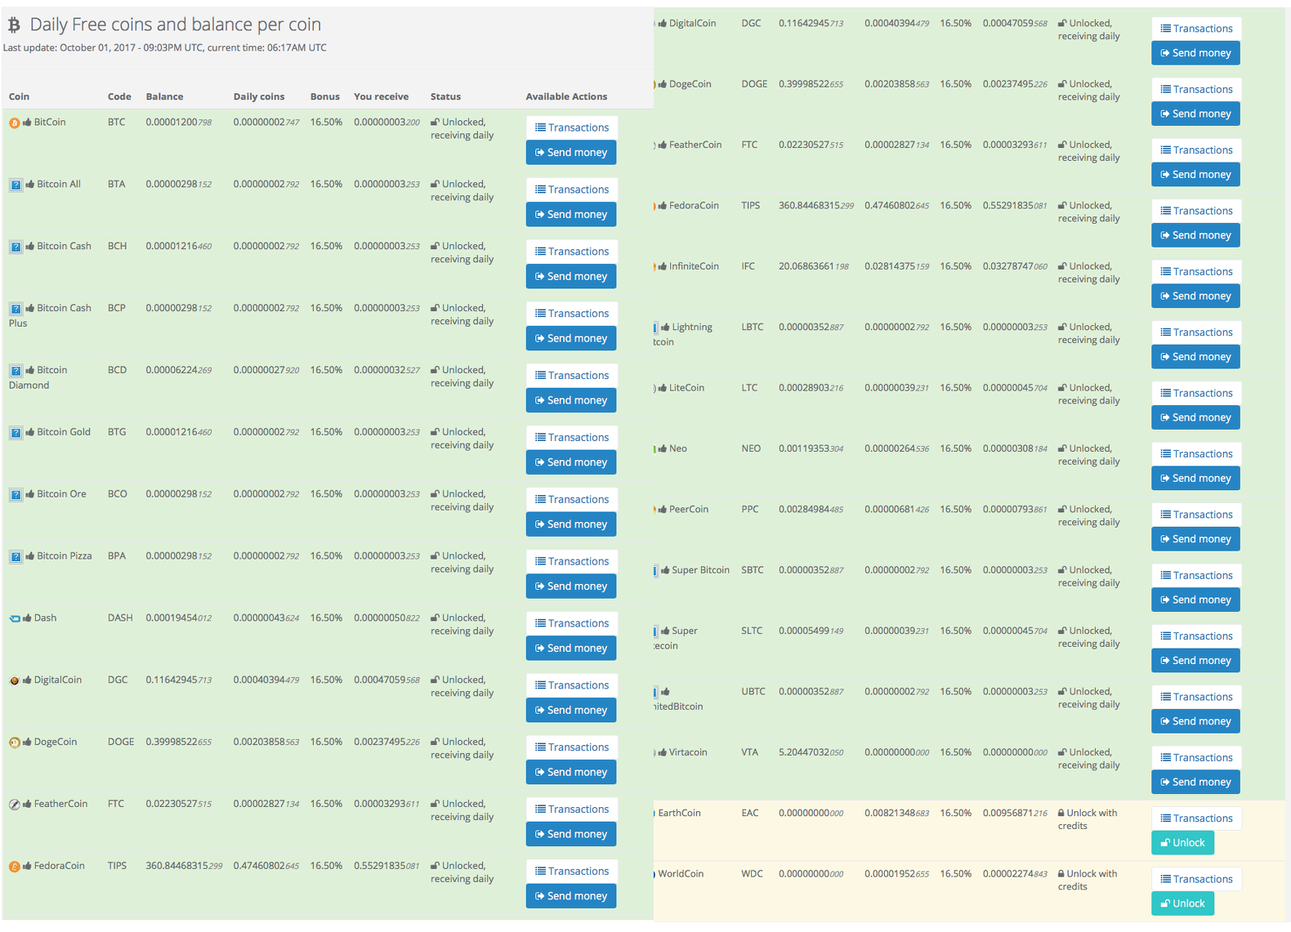This screenshot has height=932, width=1291.
Task: Open Transactions for Virtacoin VTA
Action: [1195, 758]
